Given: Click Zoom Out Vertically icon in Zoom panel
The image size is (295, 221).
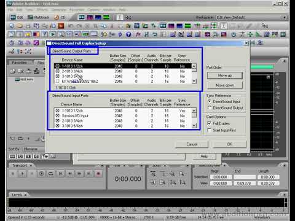Looking at the screenshot, I should (x=183, y=182).
